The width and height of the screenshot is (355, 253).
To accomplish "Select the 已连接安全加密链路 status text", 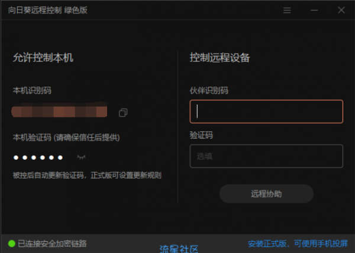I will 52,244.
